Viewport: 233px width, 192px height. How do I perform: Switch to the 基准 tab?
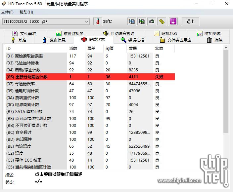(x=19, y=40)
